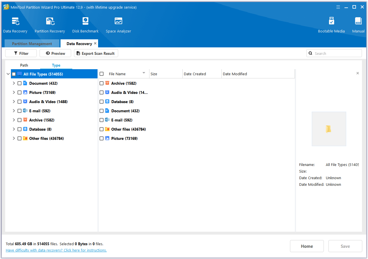Click Export Scan Result button
368x259 pixels.
point(96,53)
